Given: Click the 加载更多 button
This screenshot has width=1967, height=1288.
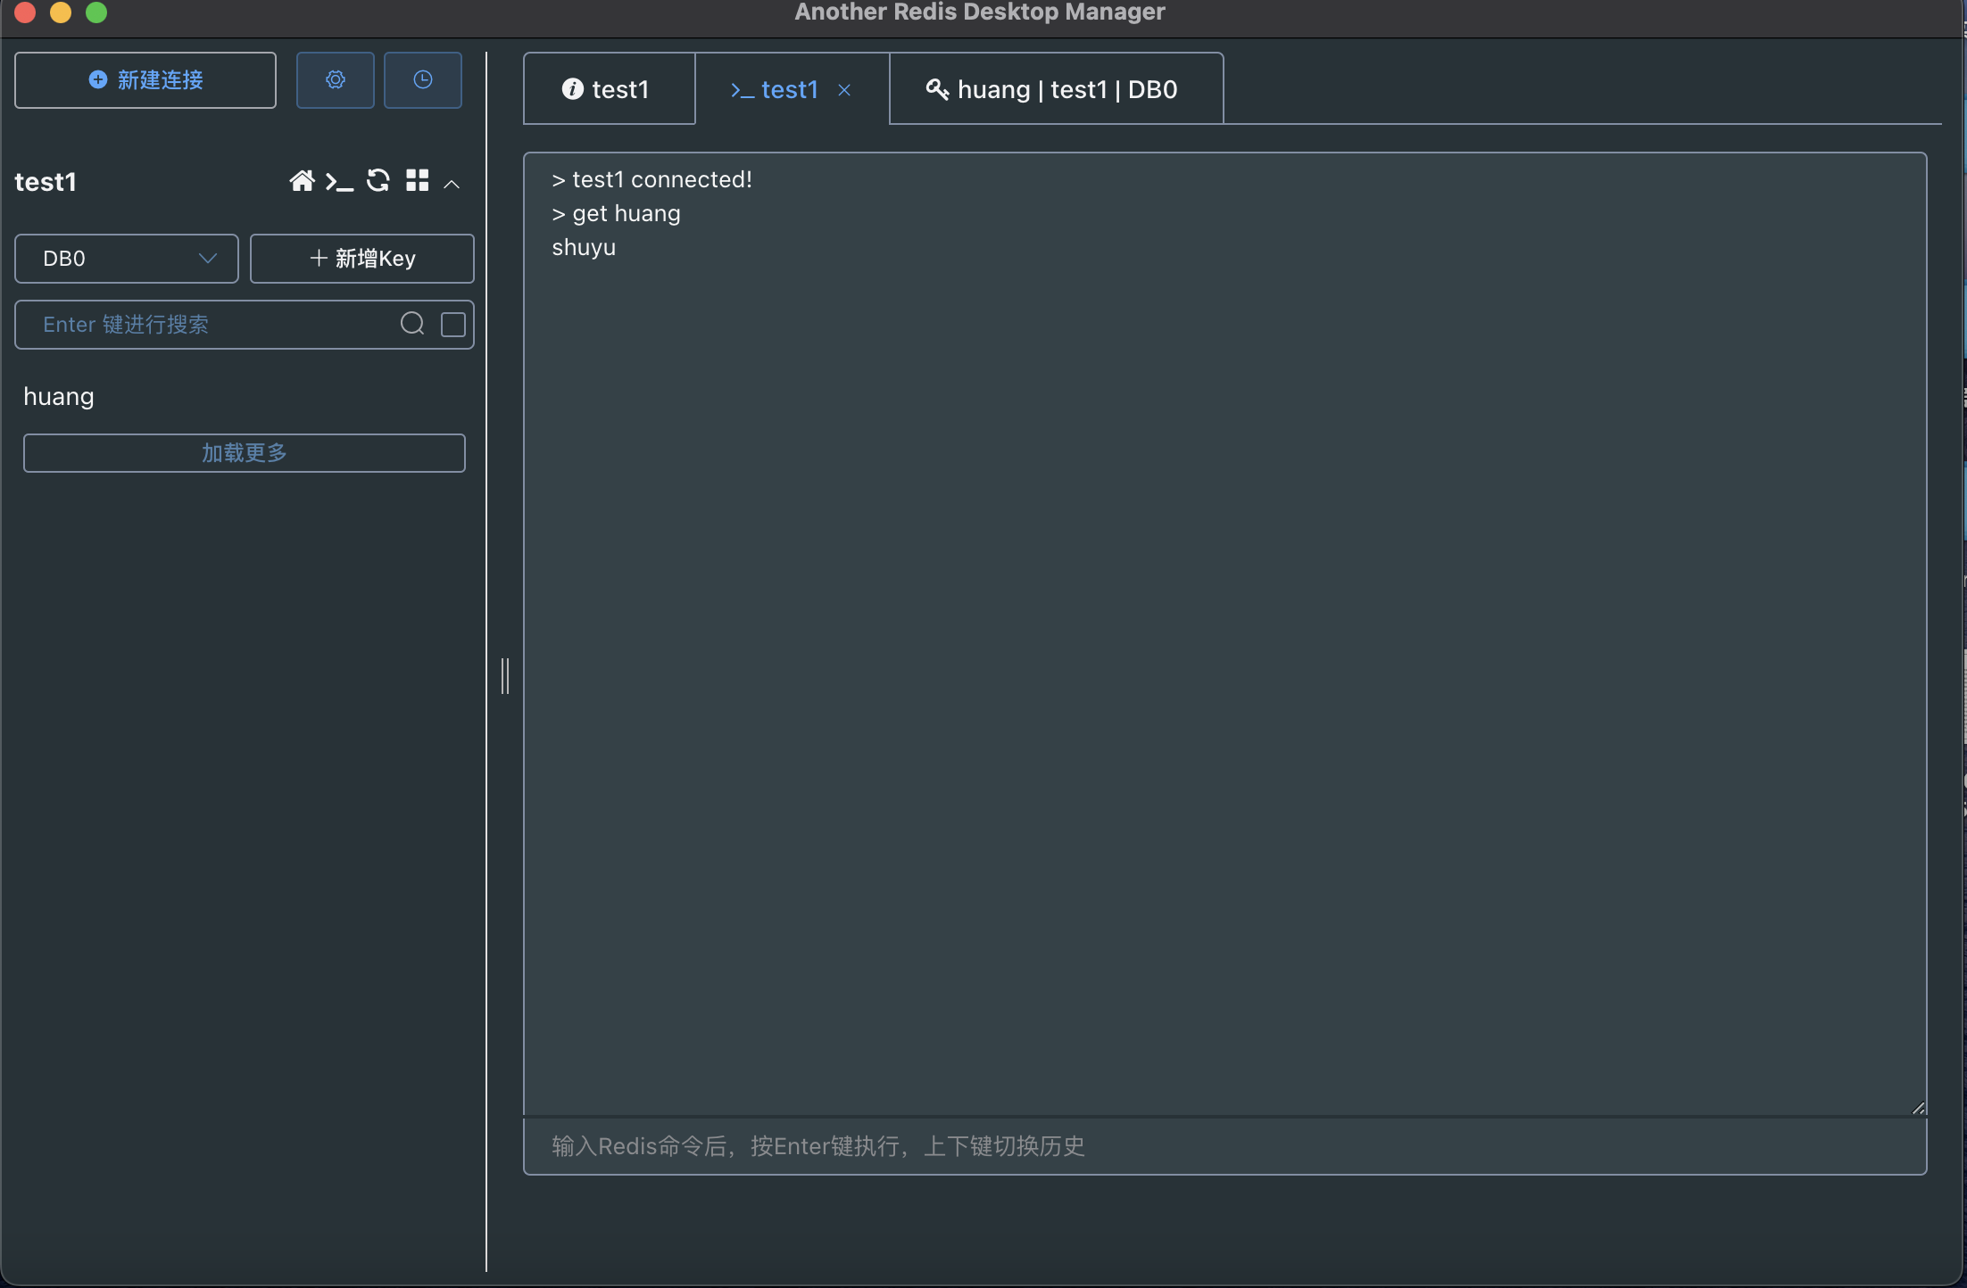Looking at the screenshot, I should tap(244, 453).
